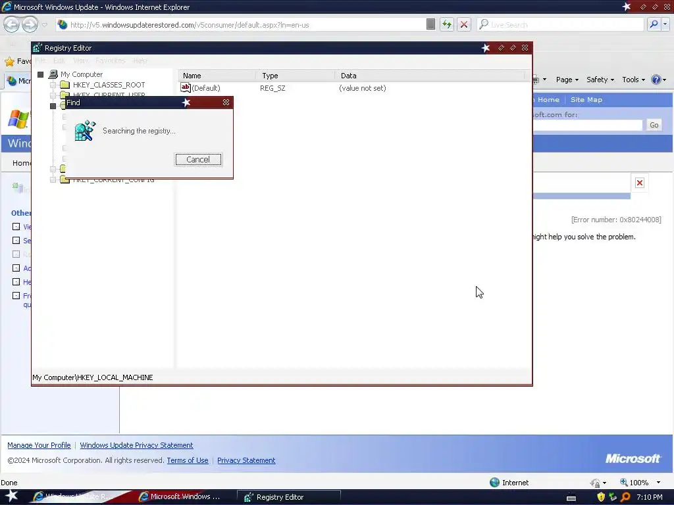This screenshot has height=505, width=674.
Task: Click the Live Search input box
Action: point(561,25)
